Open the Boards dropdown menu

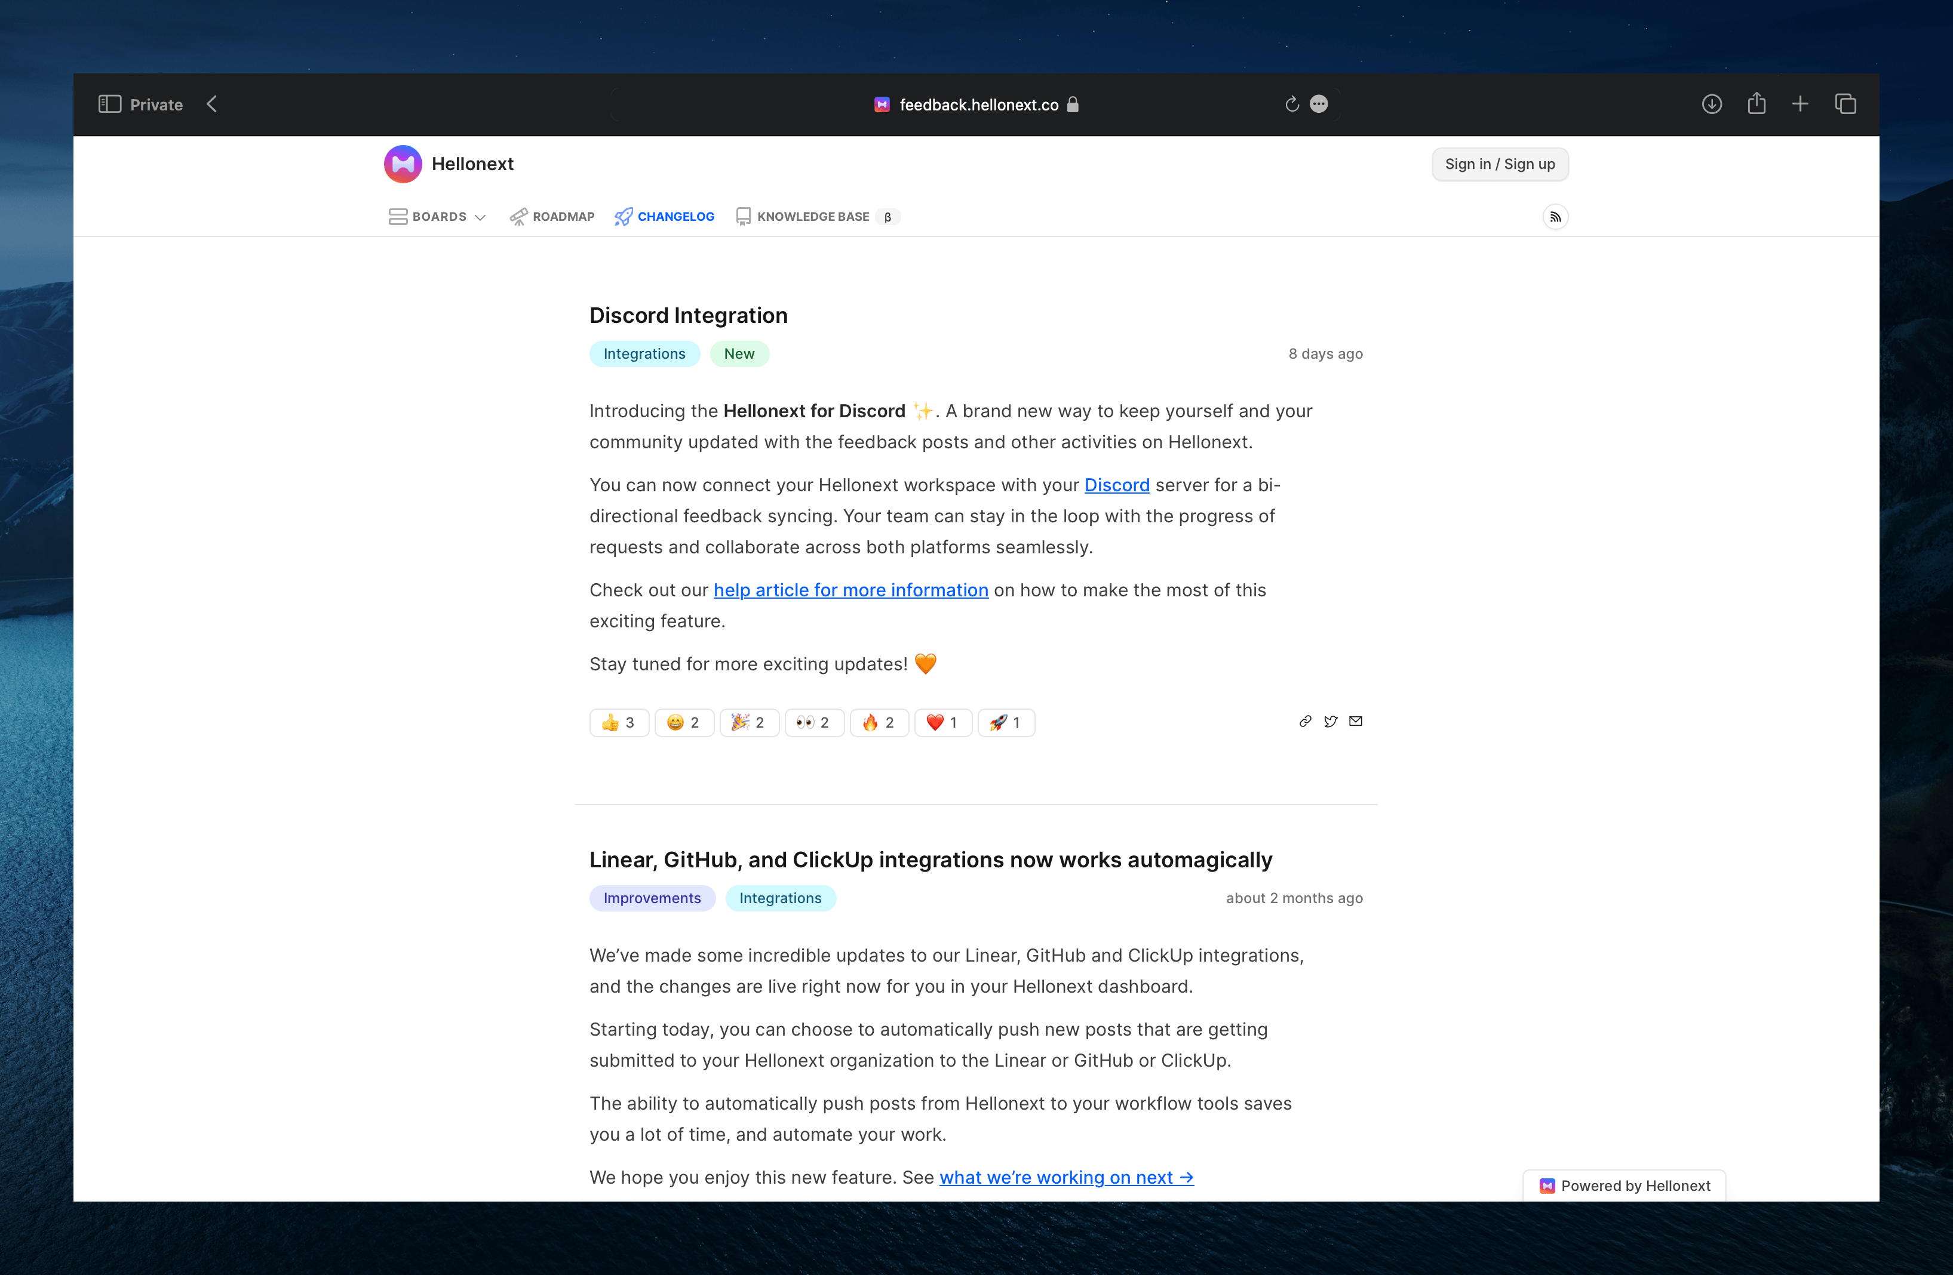[x=434, y=216]
